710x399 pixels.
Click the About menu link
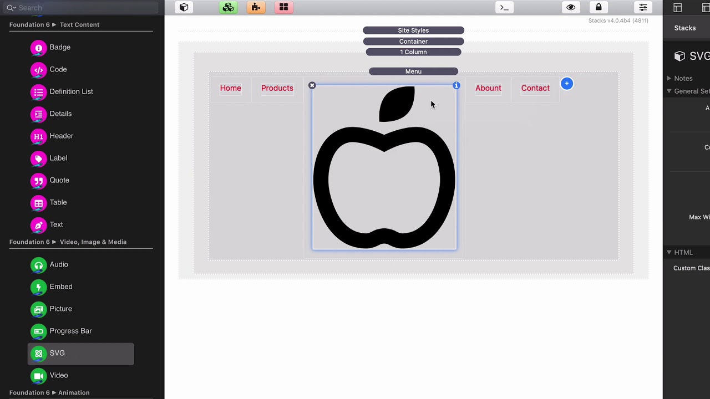(488, 88)
